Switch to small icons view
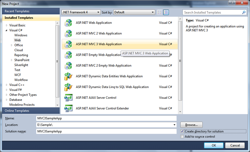 [x=160, y=12]
